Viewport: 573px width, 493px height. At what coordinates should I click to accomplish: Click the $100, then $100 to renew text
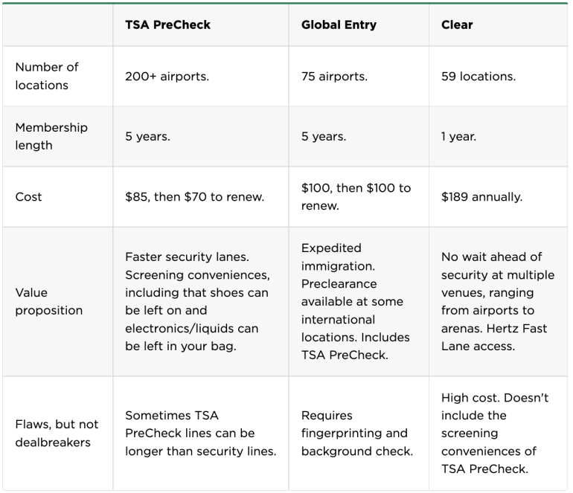pos(356,196)
